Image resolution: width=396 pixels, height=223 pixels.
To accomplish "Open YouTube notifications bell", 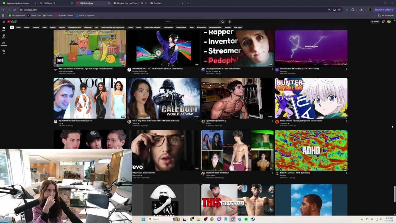I will (383, 21).
